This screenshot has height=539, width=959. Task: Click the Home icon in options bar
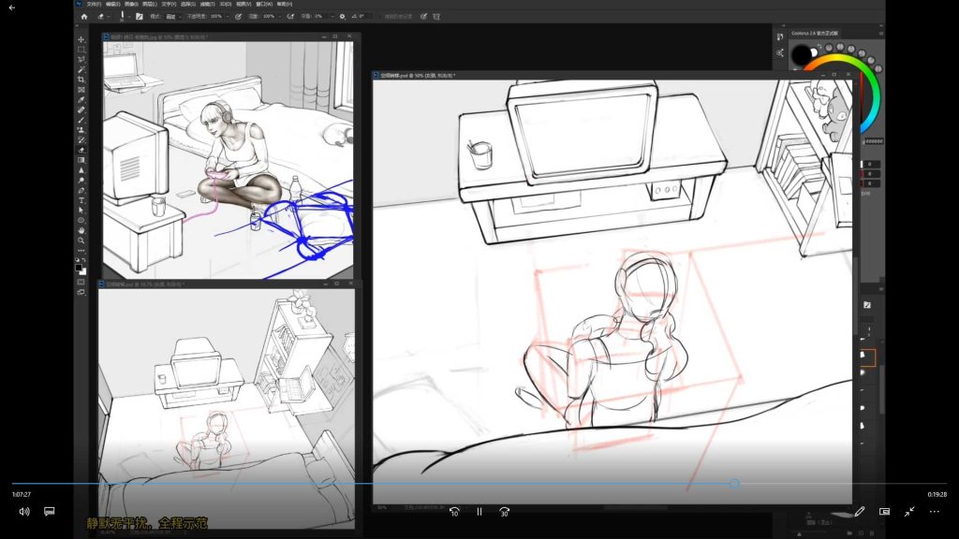coord(84,16)
